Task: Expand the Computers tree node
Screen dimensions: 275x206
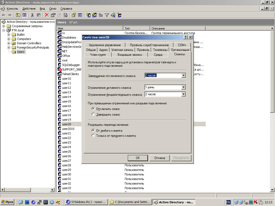Action: pos(9,39)
